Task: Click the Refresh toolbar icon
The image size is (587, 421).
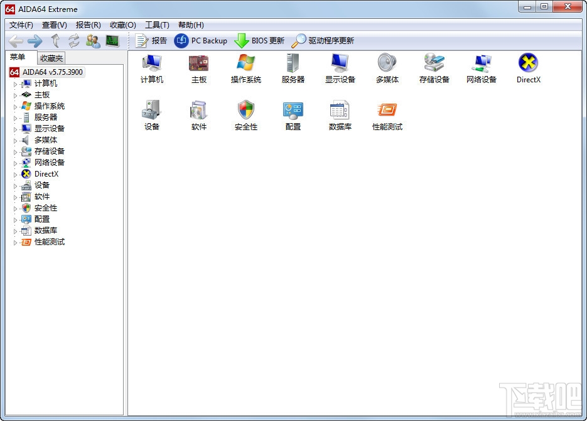Action: [x=73, y=41]
